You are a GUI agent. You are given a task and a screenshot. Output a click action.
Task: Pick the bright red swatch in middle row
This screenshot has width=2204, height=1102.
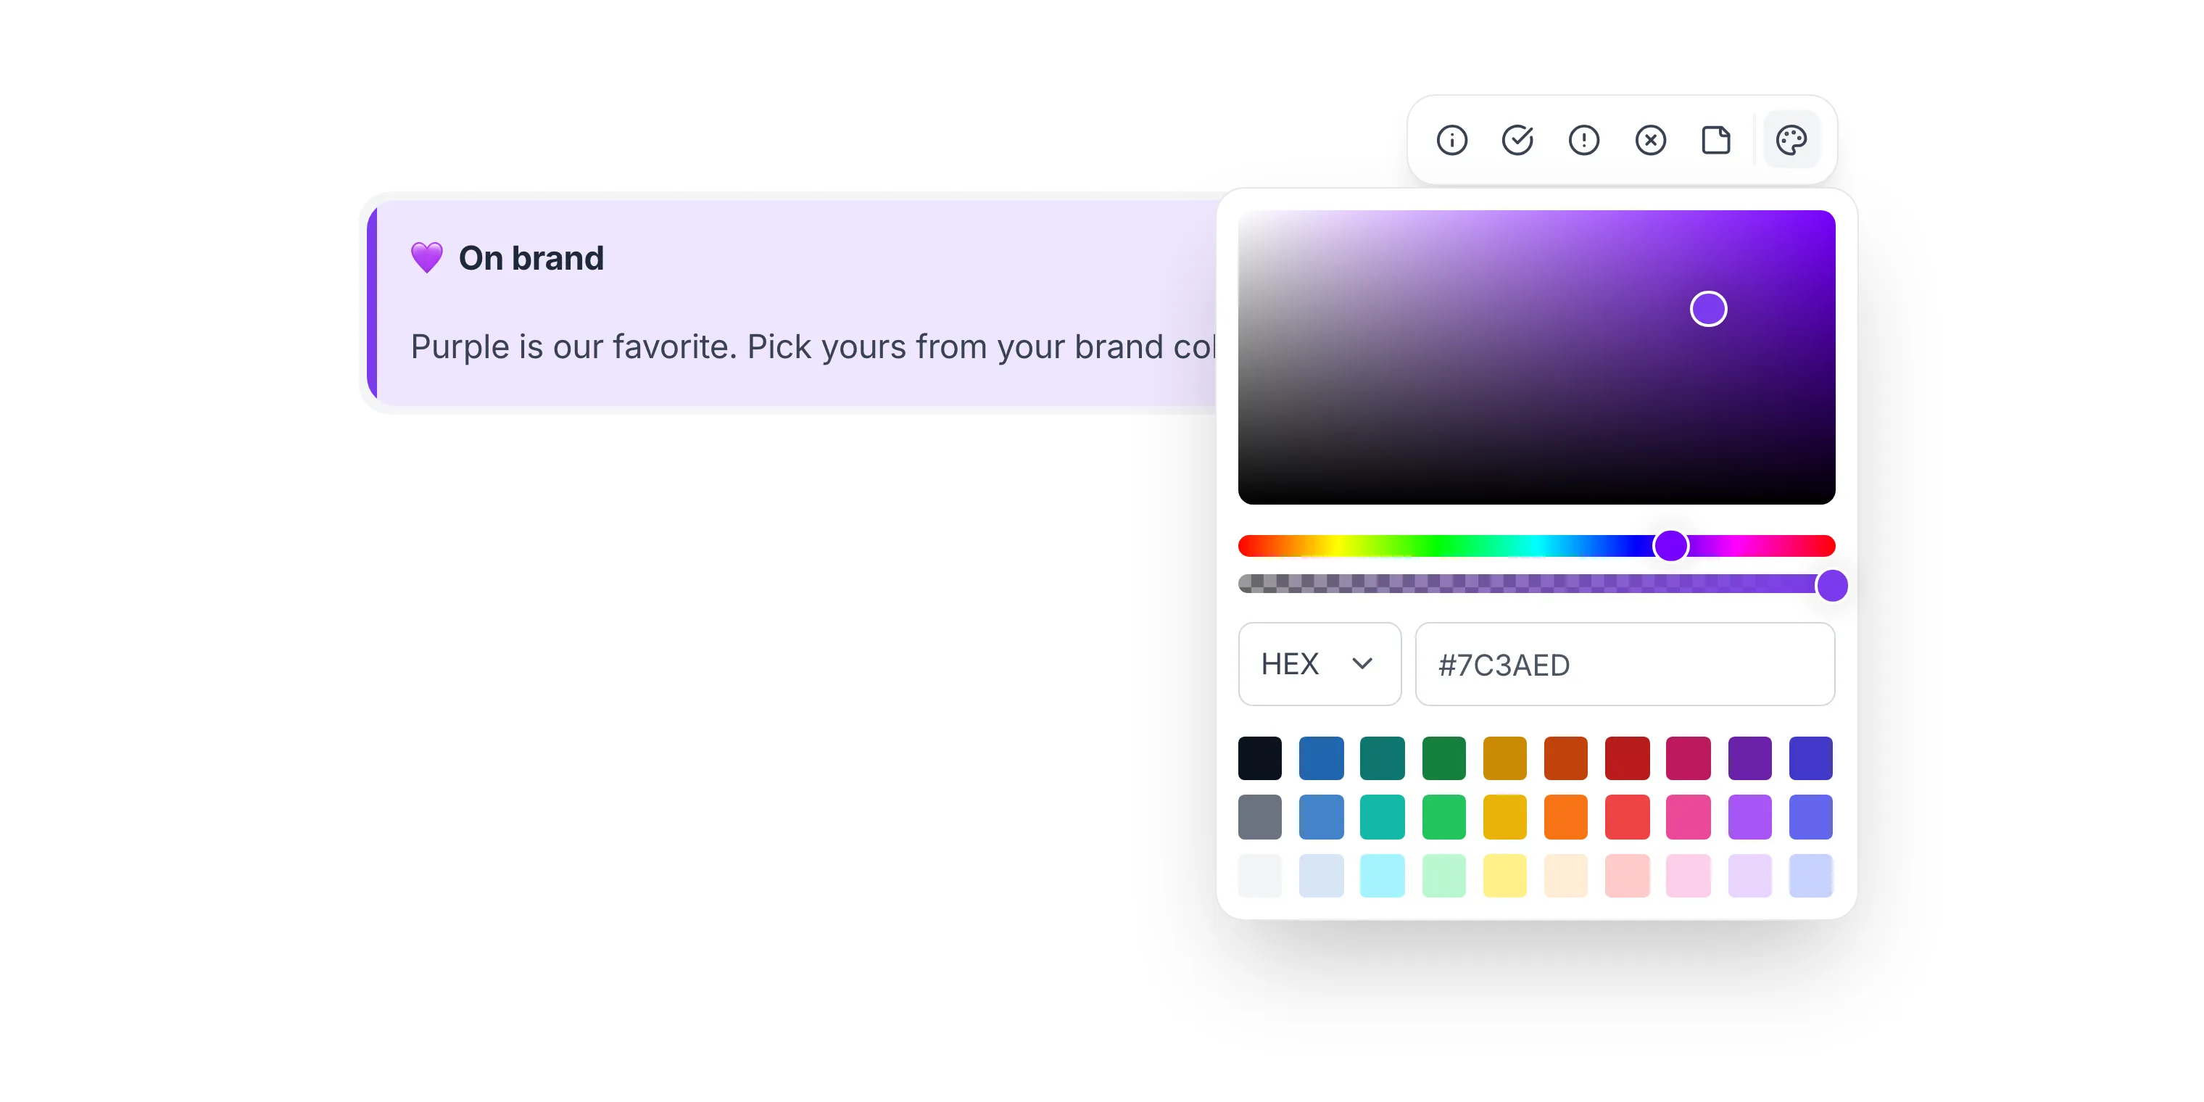(1626, 817)
